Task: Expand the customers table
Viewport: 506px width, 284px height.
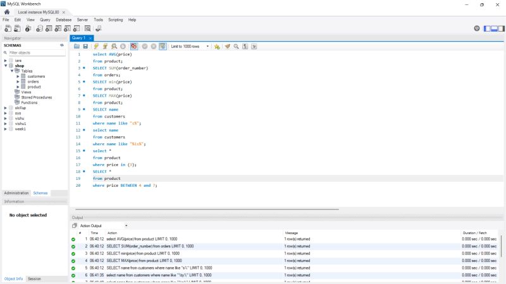Action: point(18,76)
